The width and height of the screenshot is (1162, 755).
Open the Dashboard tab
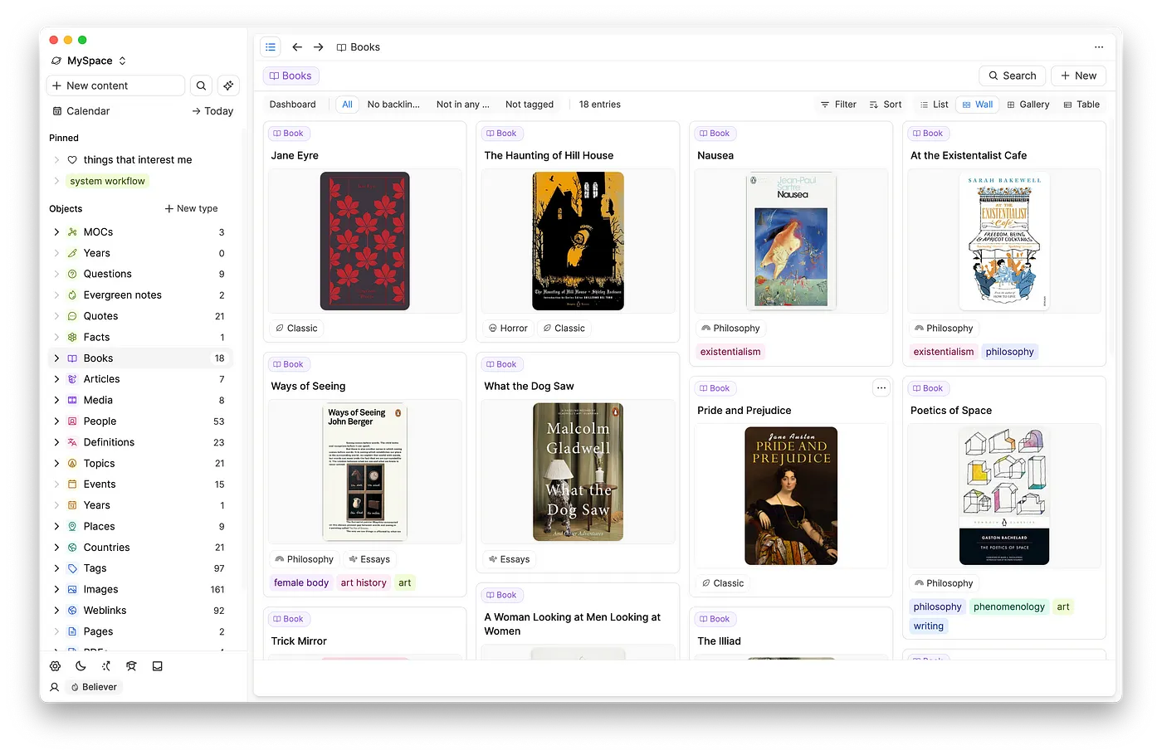coord(292,105)
